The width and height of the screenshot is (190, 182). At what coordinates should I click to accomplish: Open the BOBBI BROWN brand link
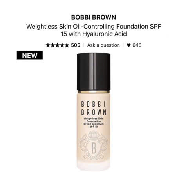(x=94, y=17)
